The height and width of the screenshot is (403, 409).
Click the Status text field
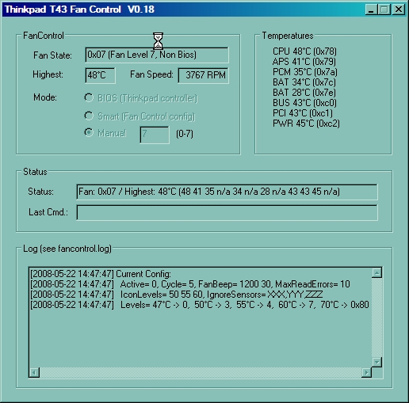pos(227,192)
